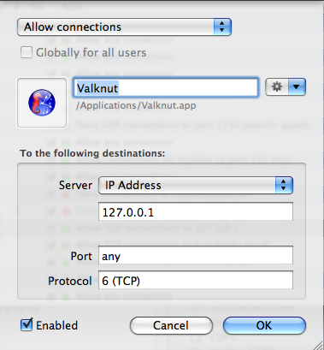The width and height of the screenshot is (324, 350).
Task: Open the Allow connections popup menu
Action: click(x=124, y=27)
